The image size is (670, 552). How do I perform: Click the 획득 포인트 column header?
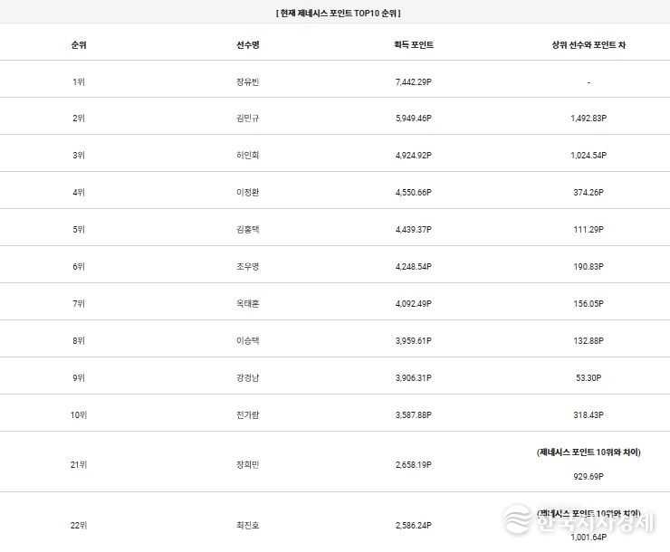coord(414,44)
